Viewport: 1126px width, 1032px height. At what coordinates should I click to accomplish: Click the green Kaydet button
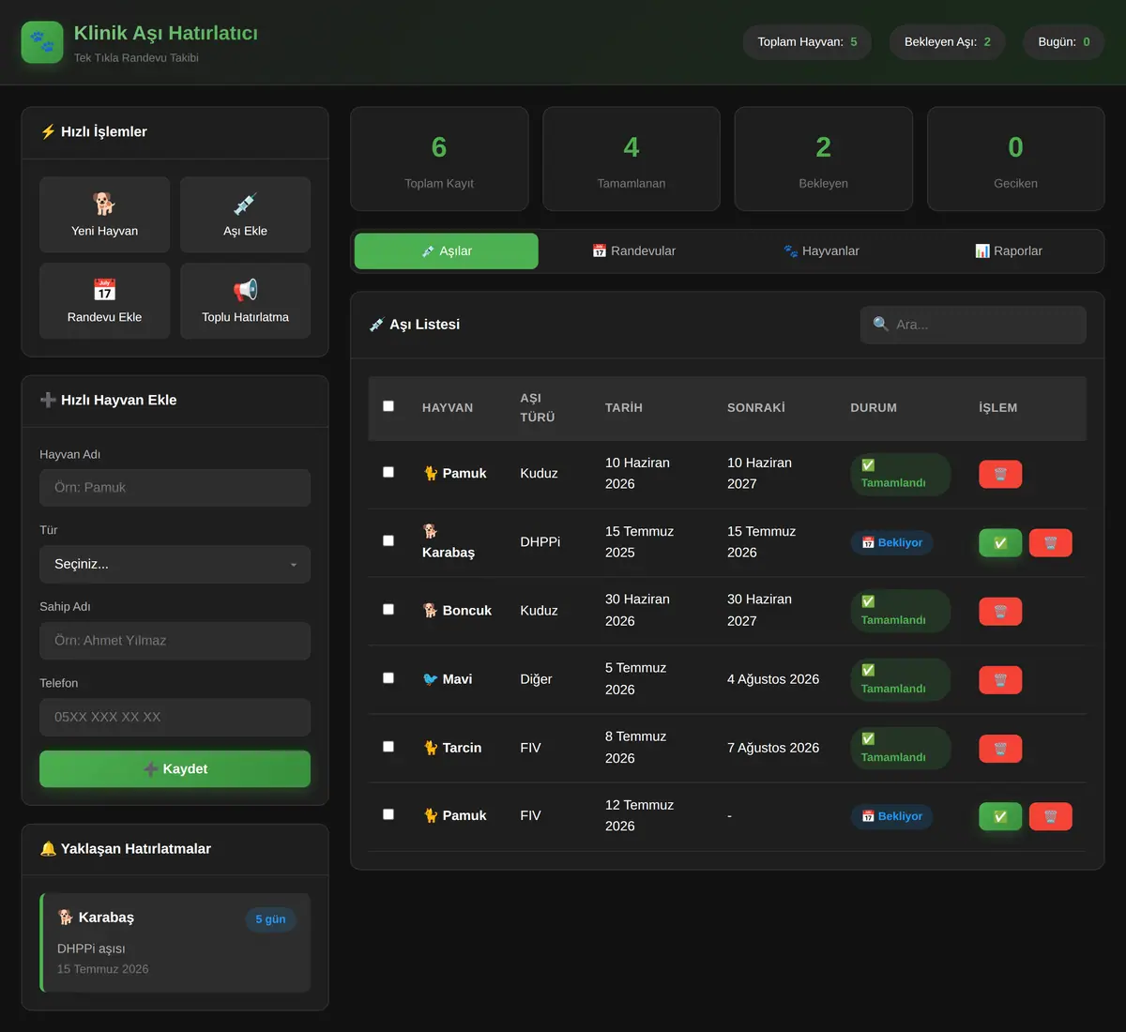[175, 768]
